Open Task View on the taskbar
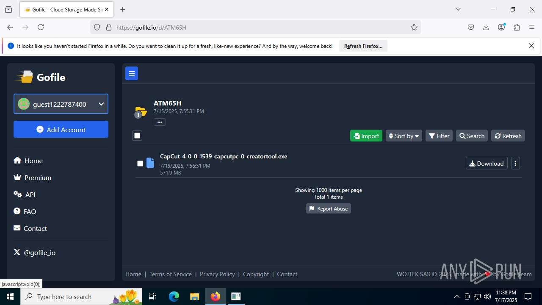This screenshot has width=542, height=305. click(x=153, y=297)
